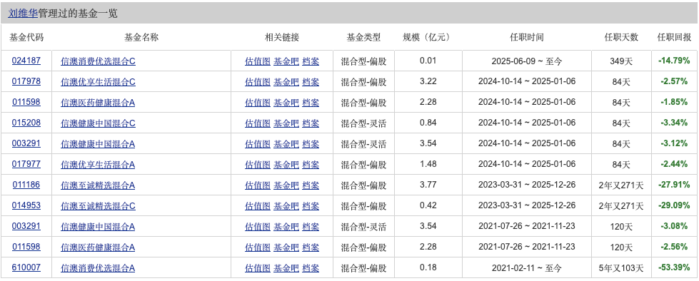Open fund code 017977

[26, 164]
